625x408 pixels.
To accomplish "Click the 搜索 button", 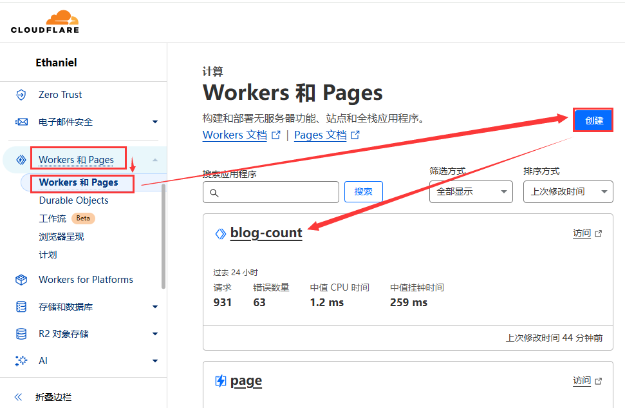I will pyautogui.click(x=363, y=192).
